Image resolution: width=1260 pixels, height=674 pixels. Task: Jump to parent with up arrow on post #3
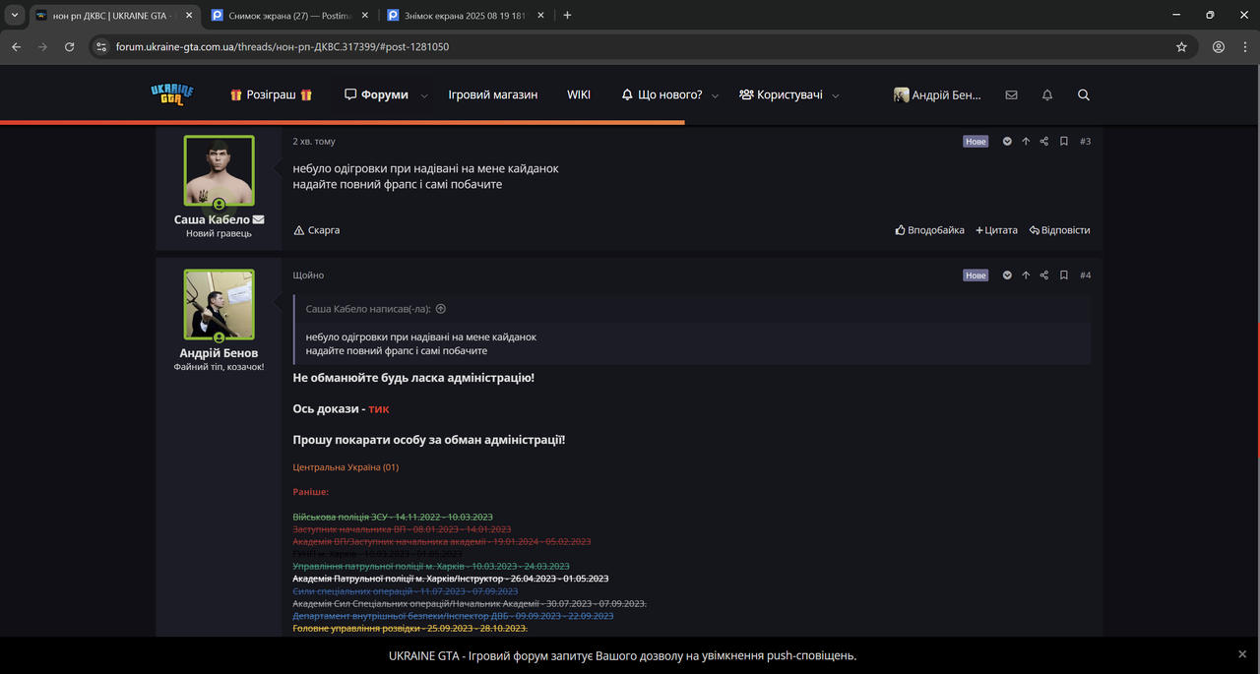pyautogui.click(x=1026, y=142)
